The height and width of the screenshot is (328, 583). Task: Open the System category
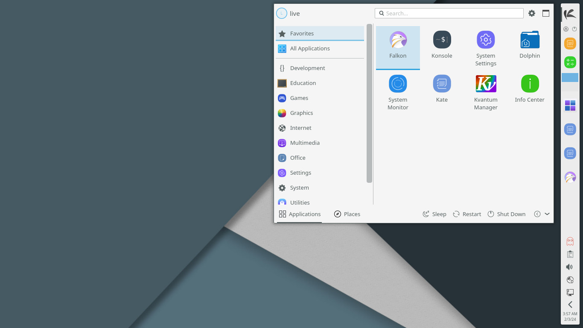tap(320, 187)
